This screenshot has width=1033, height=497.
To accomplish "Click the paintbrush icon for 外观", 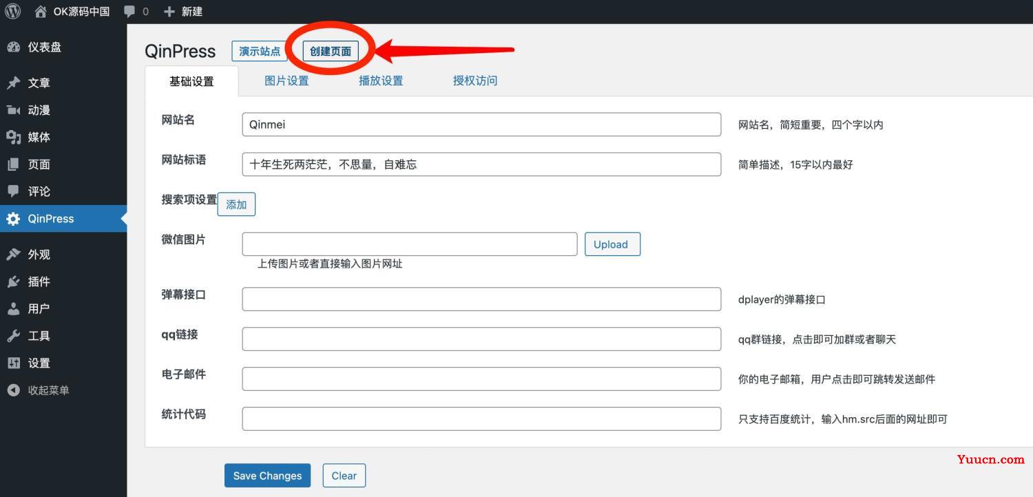I will (x=14, y=255).
